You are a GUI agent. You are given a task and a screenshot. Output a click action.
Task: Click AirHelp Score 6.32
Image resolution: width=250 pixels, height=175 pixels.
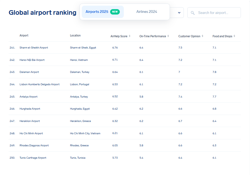(115, 121)
